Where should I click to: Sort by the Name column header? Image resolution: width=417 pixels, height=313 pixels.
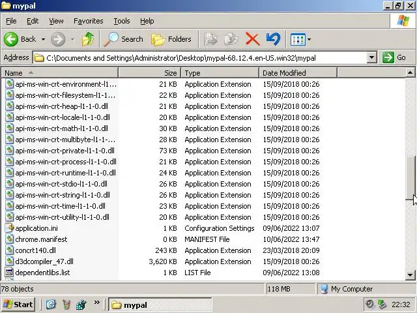[x=59, y=72]
